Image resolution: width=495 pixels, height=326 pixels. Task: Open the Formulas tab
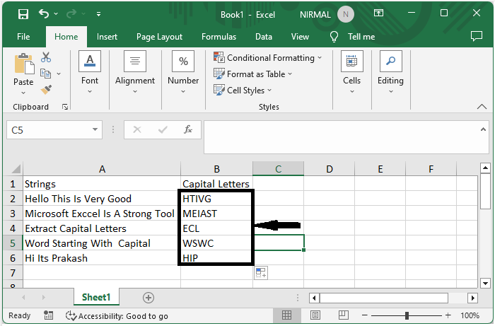point(219,37)
